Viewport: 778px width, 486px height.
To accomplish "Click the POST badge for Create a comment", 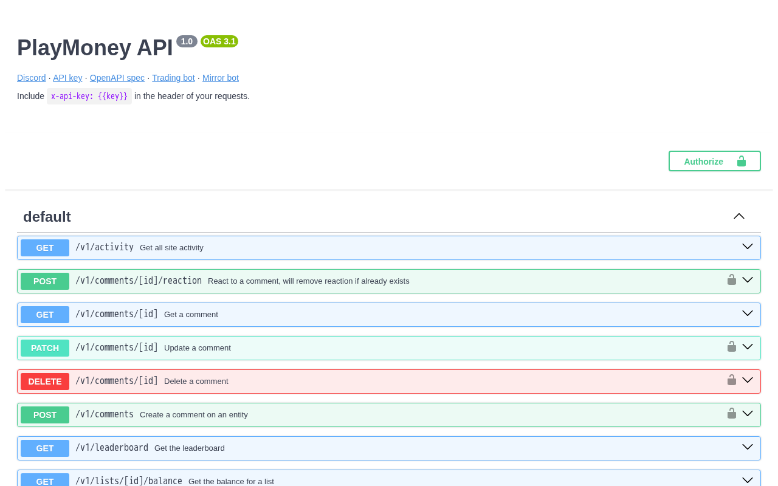I will coord(45,415).
